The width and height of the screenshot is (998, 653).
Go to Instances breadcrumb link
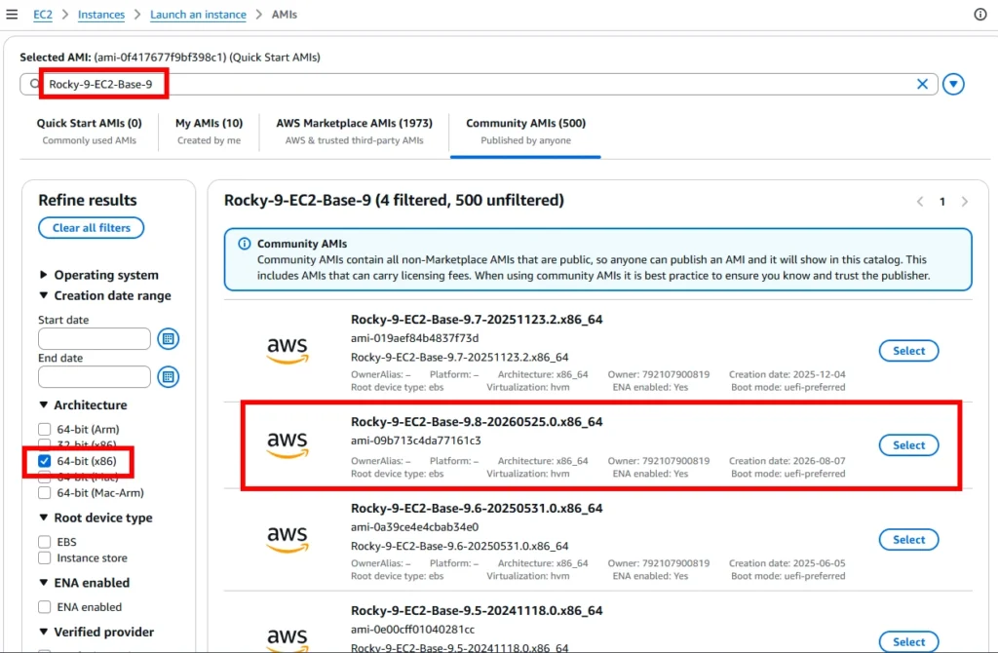coord(101,14)
